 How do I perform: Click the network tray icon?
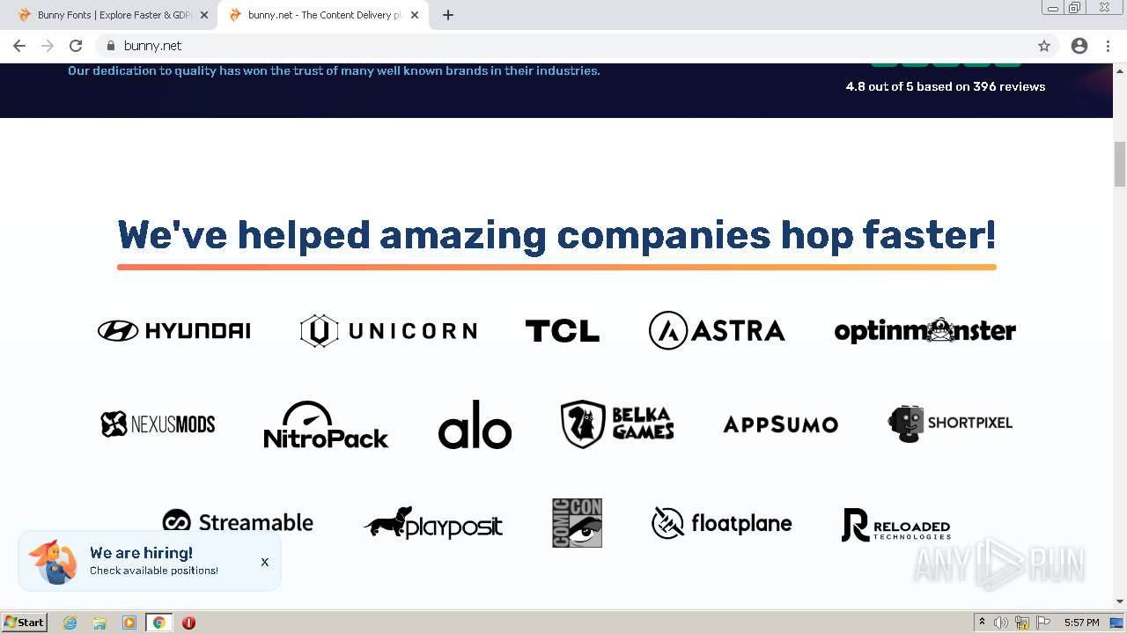(1022, 623)
